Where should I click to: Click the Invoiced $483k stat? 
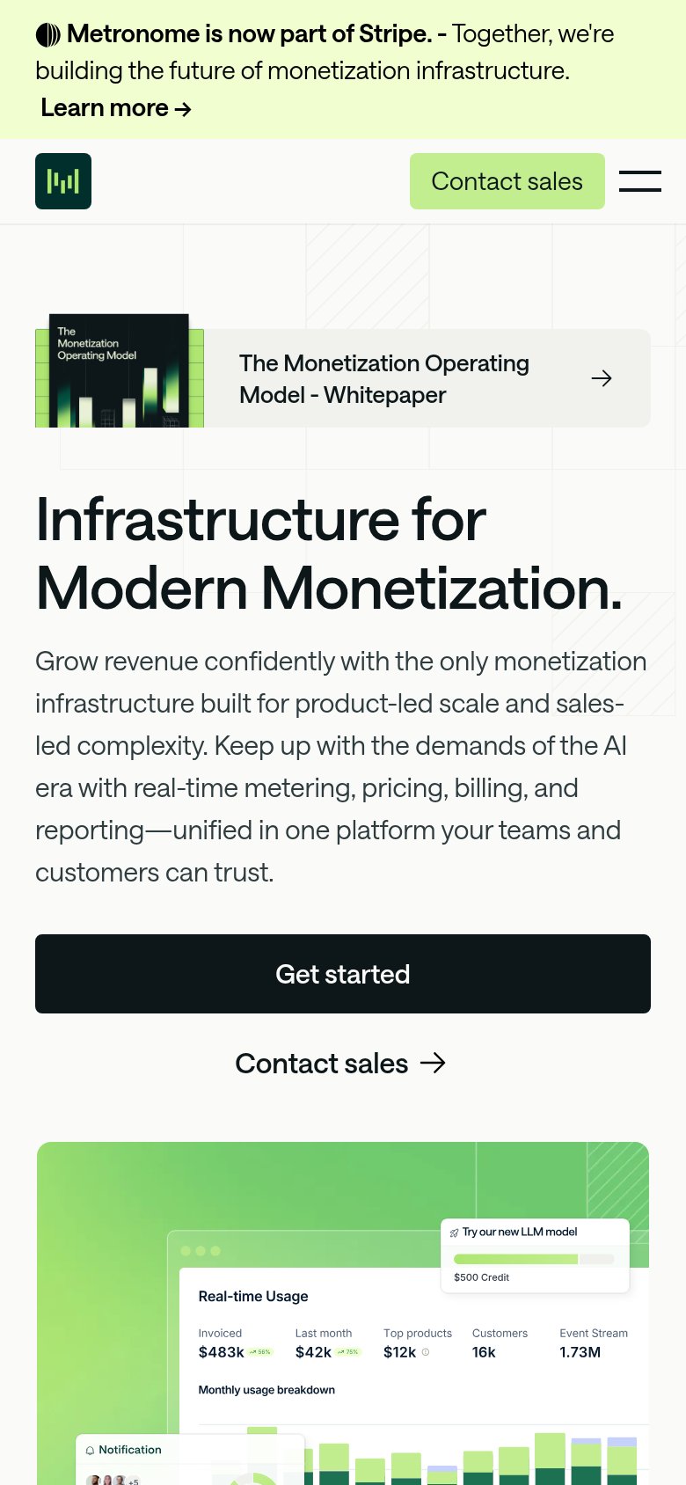[235, 1343]
